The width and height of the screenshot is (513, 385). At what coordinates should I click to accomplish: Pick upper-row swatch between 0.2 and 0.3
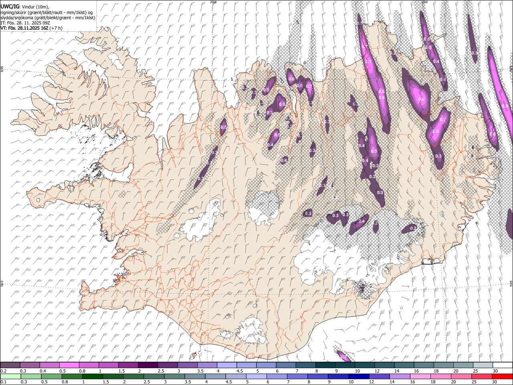pyautogui.click(x=10, y=365)
